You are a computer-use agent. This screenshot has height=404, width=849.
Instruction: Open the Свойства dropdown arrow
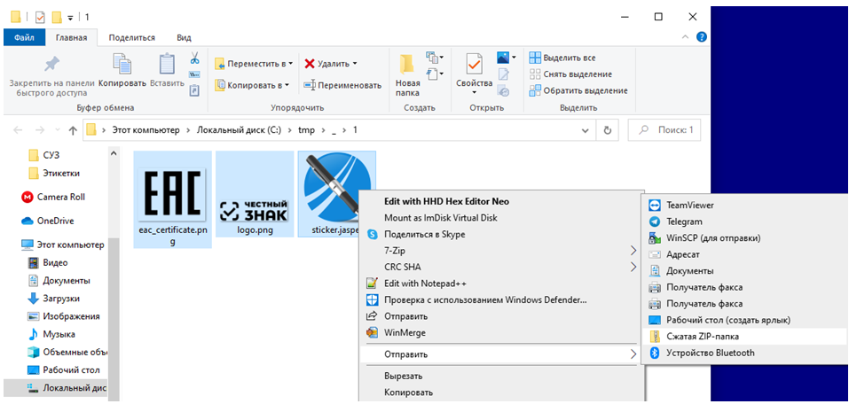click(x=474, y=93)
